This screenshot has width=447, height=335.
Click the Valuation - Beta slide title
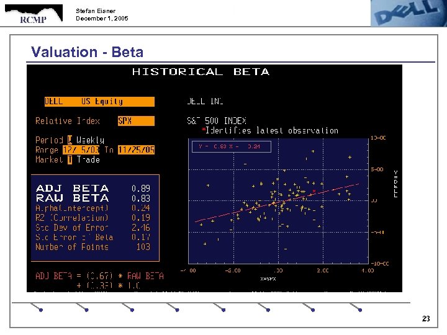tap(87, 52)
